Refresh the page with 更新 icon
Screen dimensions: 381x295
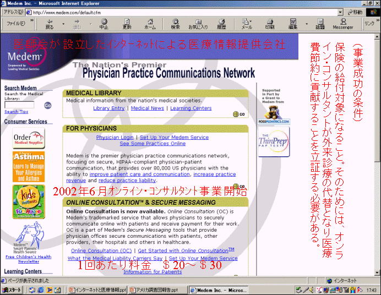(127, 24)
